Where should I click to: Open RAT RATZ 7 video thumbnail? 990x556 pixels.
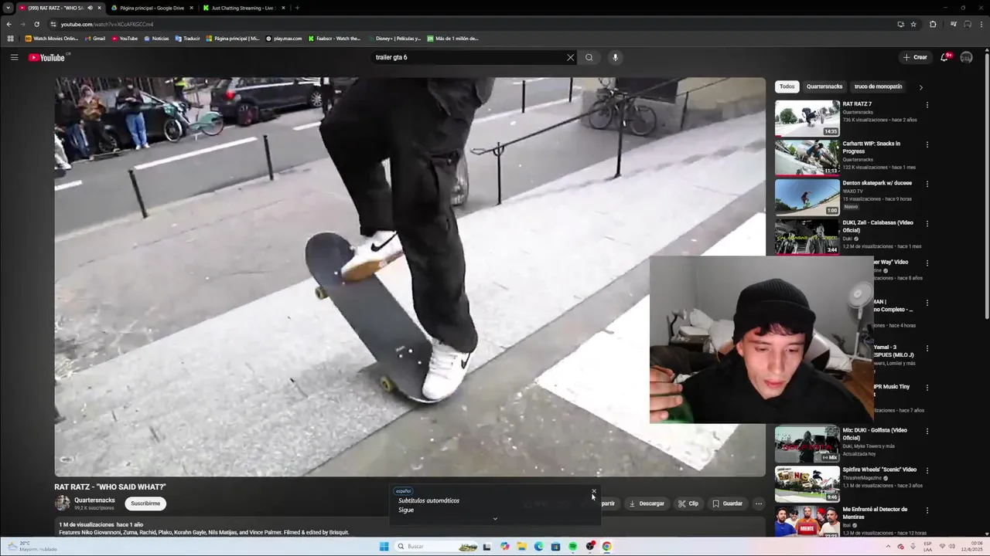(807, 118)
